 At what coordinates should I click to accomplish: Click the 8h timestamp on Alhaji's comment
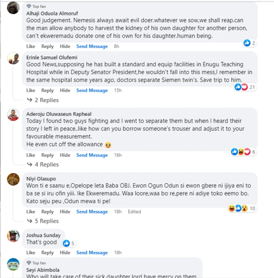point(116,46)
